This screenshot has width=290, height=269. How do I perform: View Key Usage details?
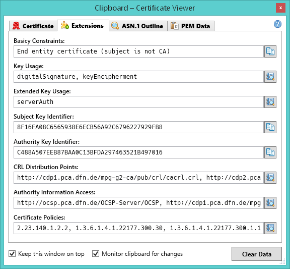[x=270, y=77]
